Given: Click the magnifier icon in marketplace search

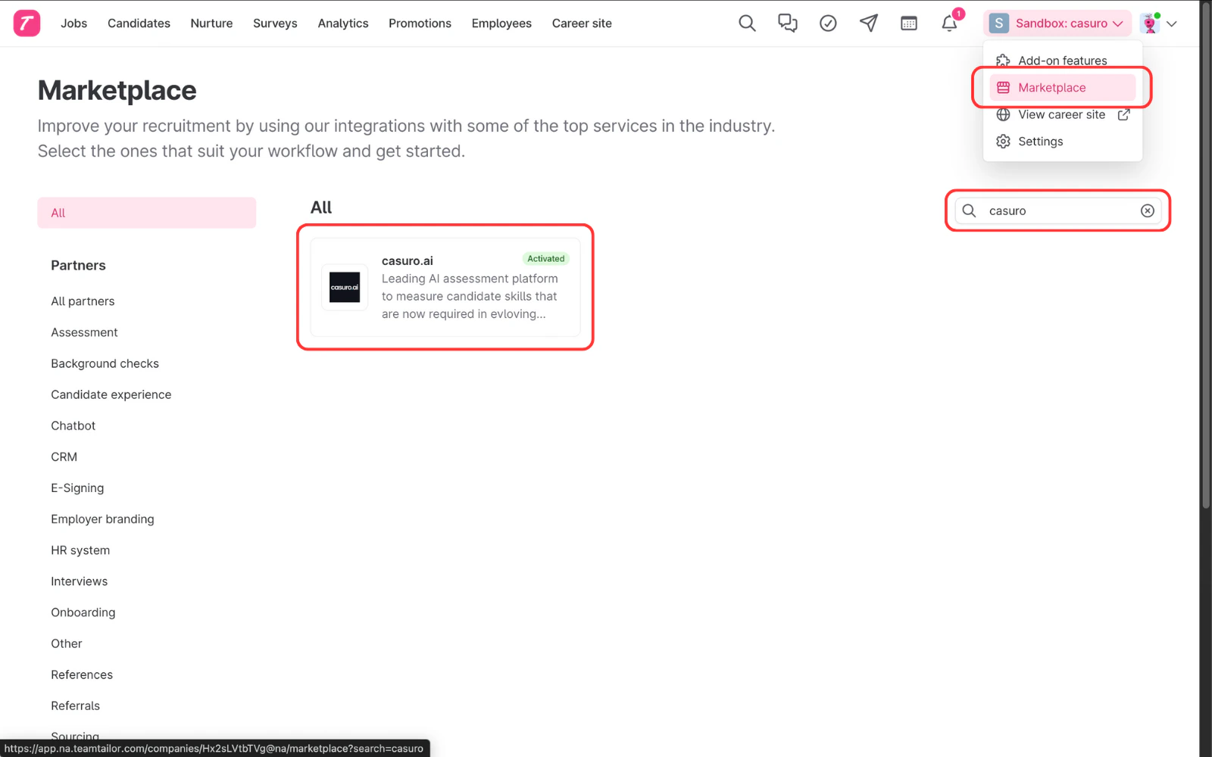Looking at the screenshot, I should click(969, 210).
